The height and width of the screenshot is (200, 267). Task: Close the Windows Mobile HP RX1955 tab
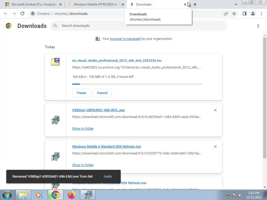123,4
